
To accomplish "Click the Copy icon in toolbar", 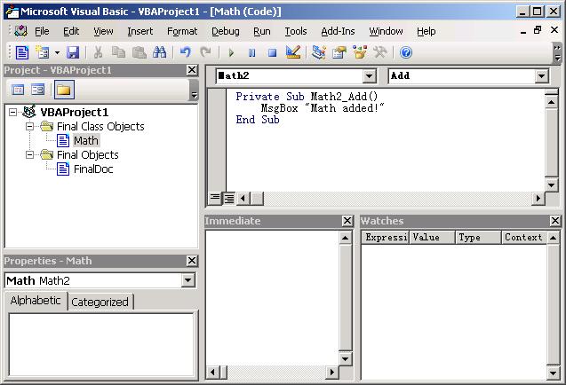I will click(x=118, y=53).
